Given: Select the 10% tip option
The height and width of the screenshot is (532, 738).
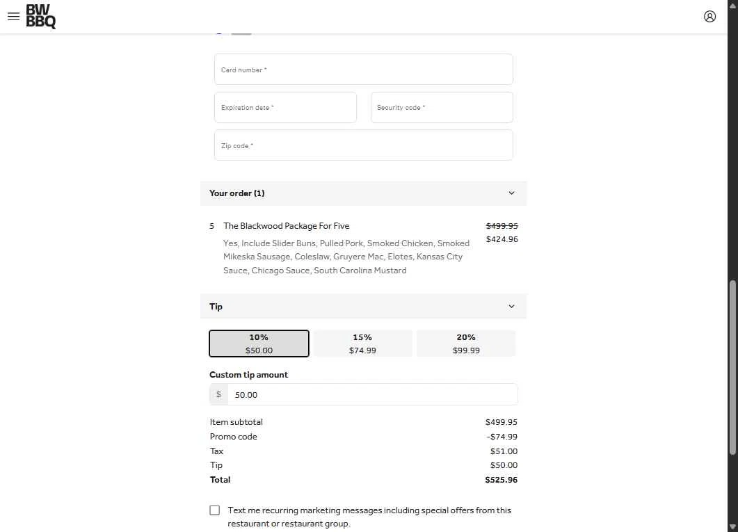Looking at the screenshot, I should (x=259, y=344).
